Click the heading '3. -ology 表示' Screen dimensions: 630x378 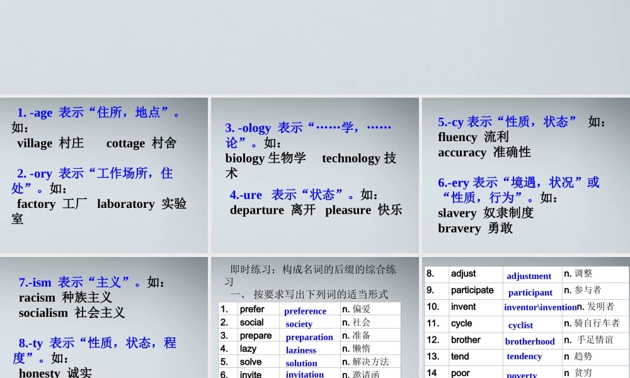coord(263,128)
